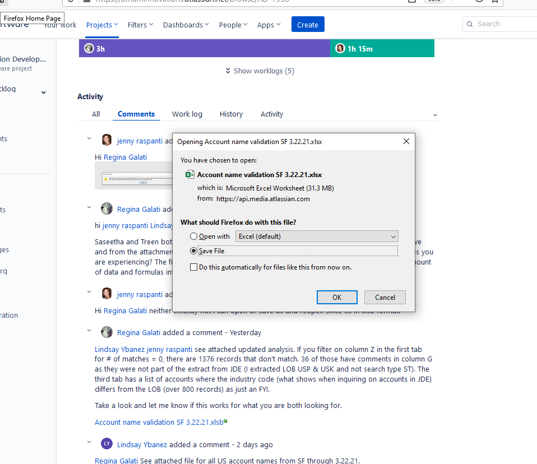Screen dimensions: 537x464
Task: Click Lindsay Ybanez LY avatar
Action: pyautogui.click(x=107, y=444)
